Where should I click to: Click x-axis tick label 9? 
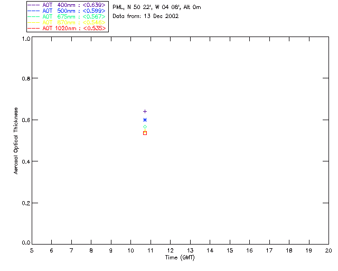pos(111,250)
